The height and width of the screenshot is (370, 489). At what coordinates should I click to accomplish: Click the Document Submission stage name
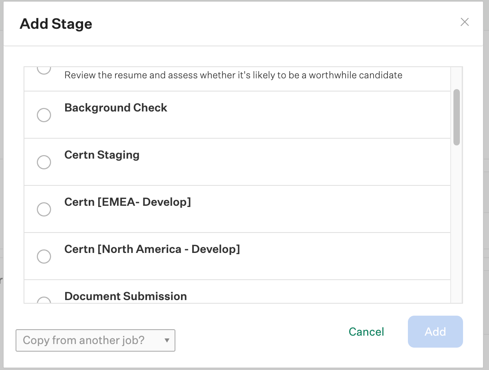click(125, 296)
